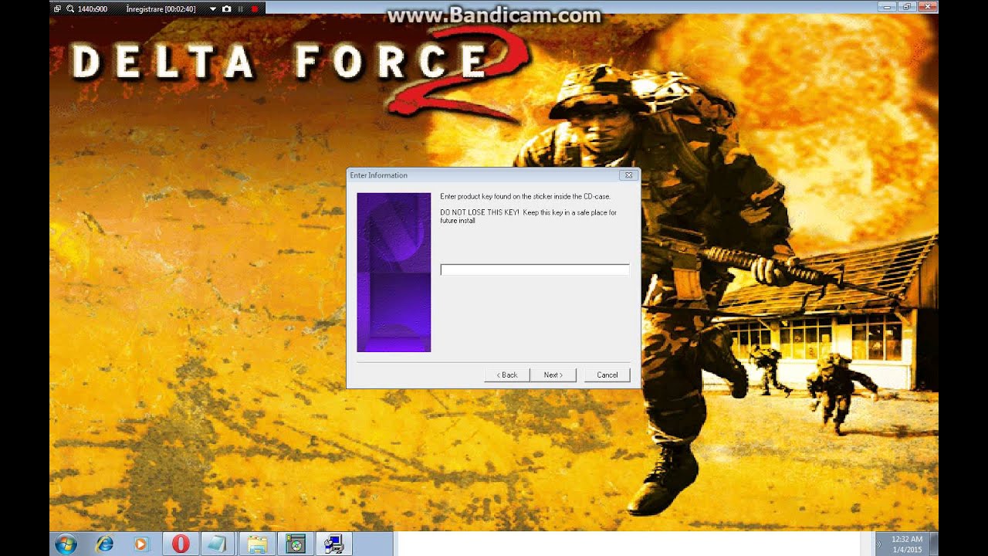This screenshot has width=988, height=556.
Task: Pause the Bandicam recording
Action: [x=240, y=8]
